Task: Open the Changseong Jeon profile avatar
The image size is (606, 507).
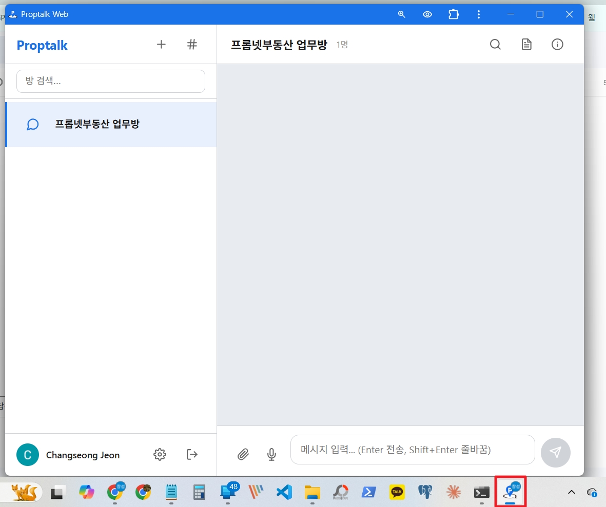Action: (27, 455)
